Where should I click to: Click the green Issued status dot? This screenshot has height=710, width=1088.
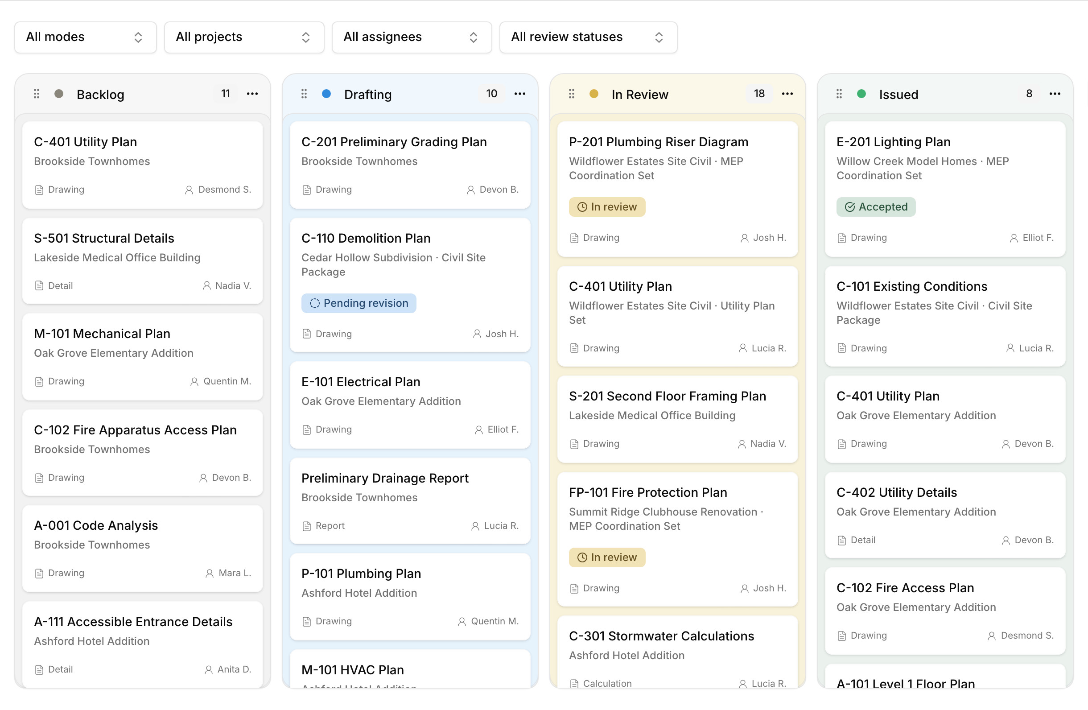tap(861, 94)
